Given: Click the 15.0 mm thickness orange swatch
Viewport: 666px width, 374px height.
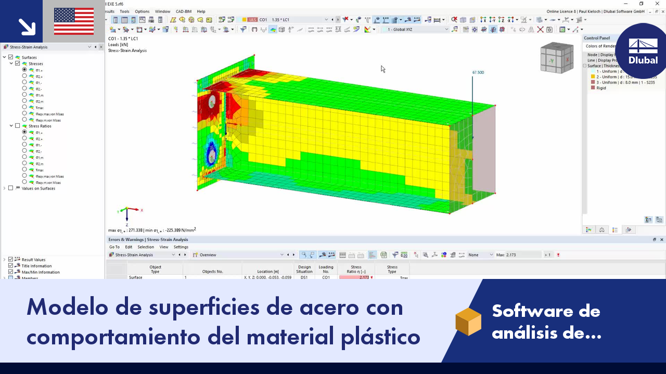Looking at the screenshot, I should pyautogui.click(x=593, y=77).
